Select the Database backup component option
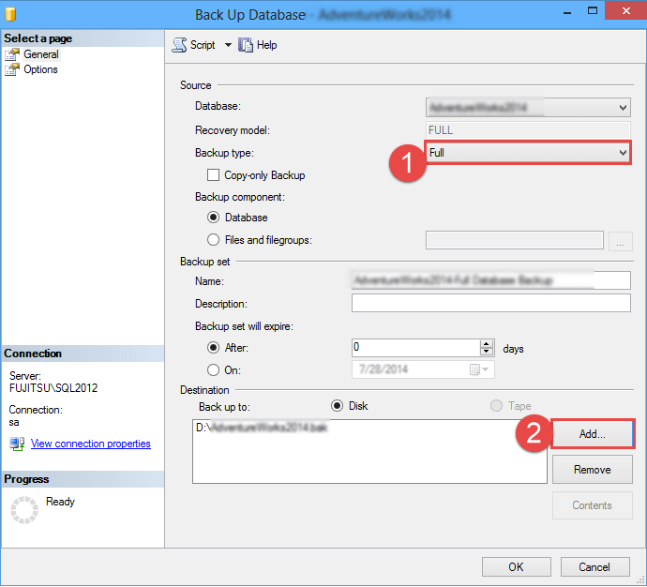 (x=214, y=218)
